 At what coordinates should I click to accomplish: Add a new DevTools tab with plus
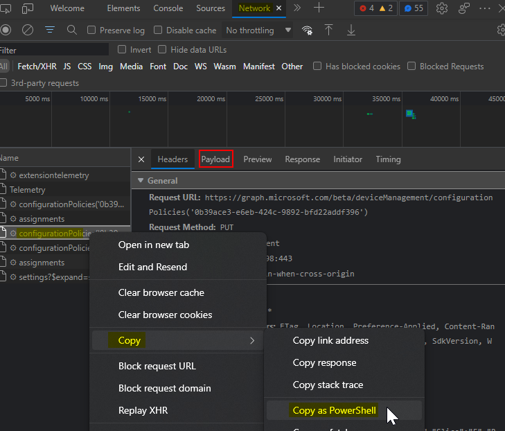coord(319,8)
